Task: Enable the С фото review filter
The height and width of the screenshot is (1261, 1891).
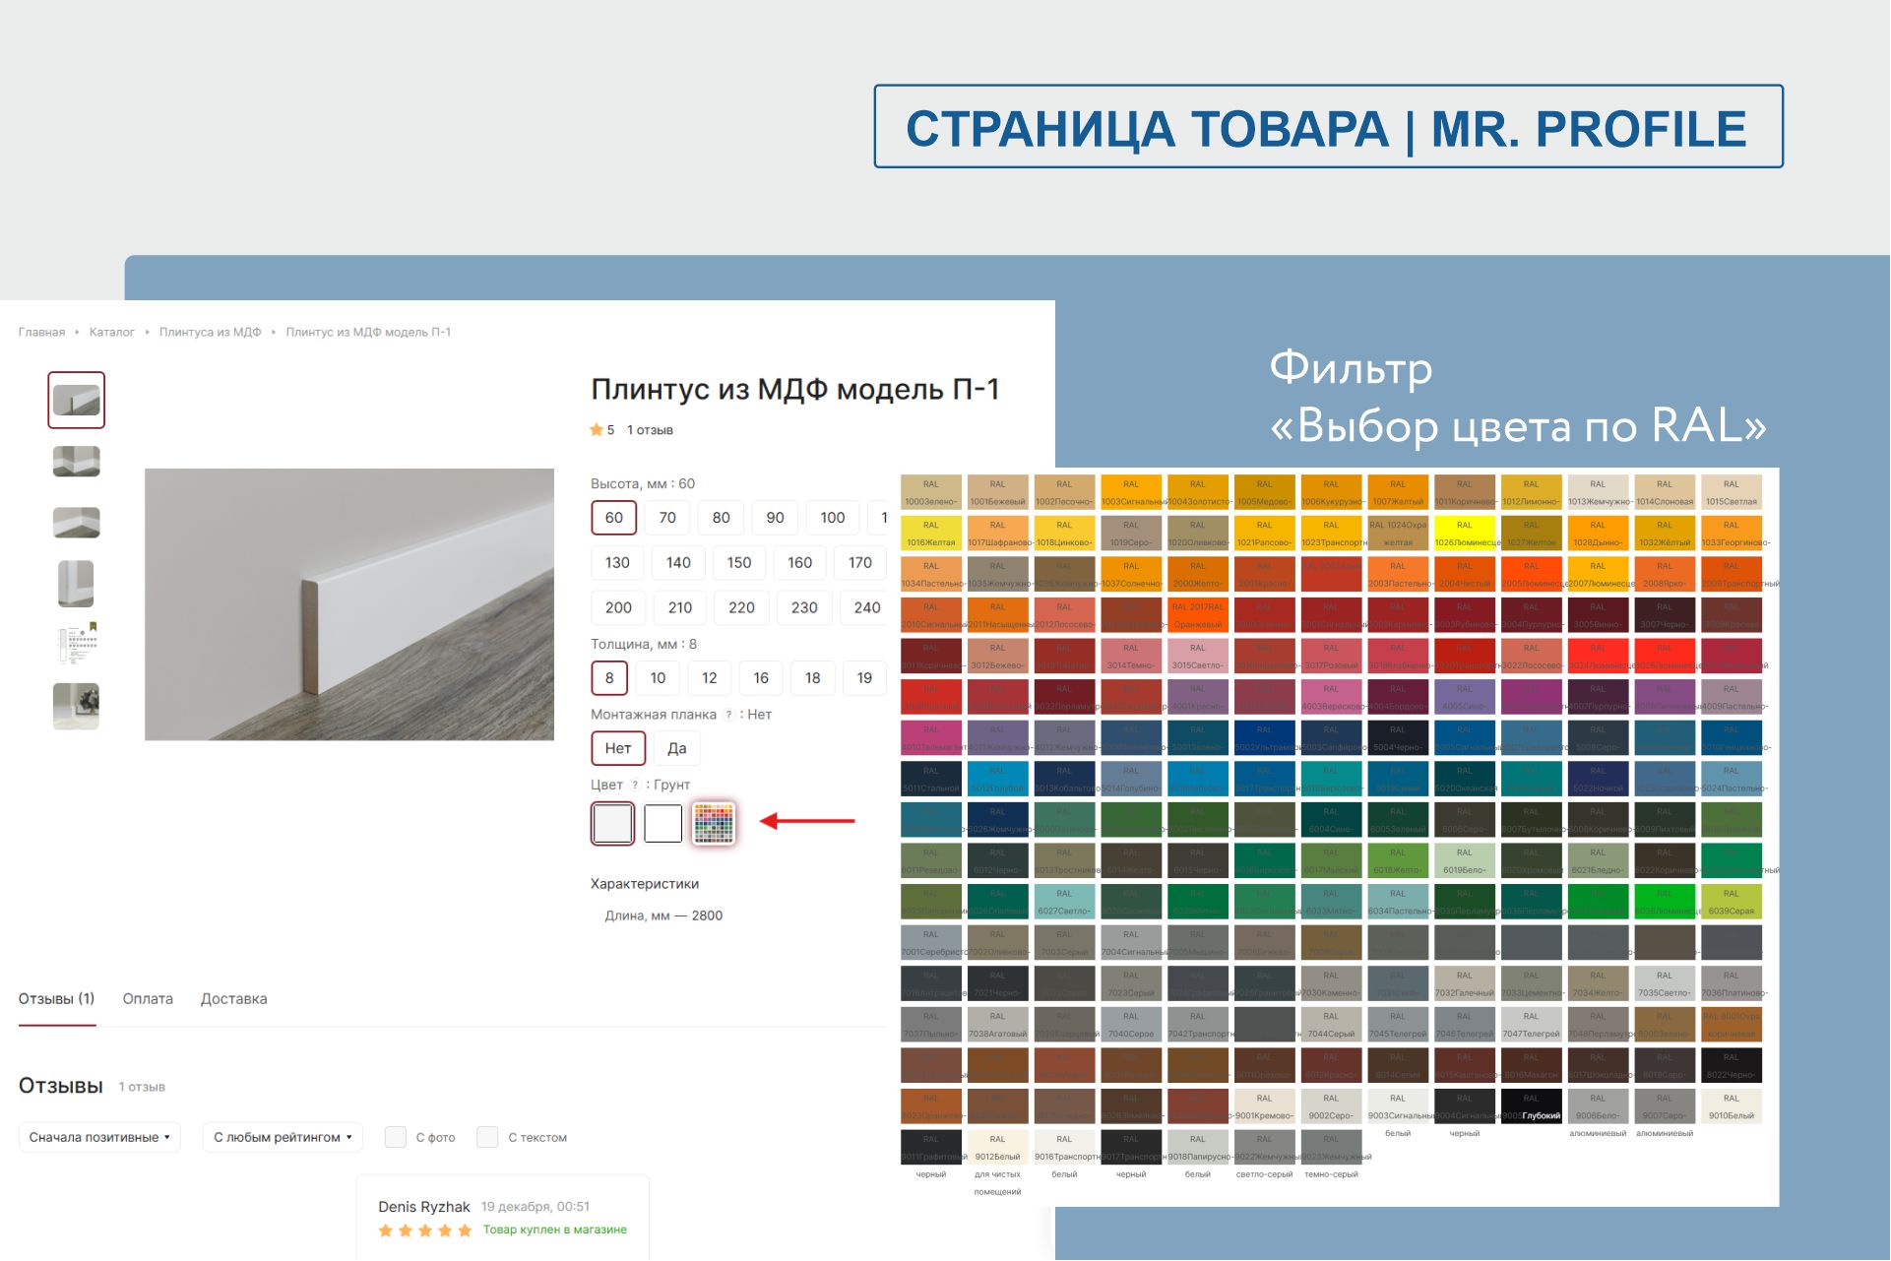Action: coord(396,1137)
